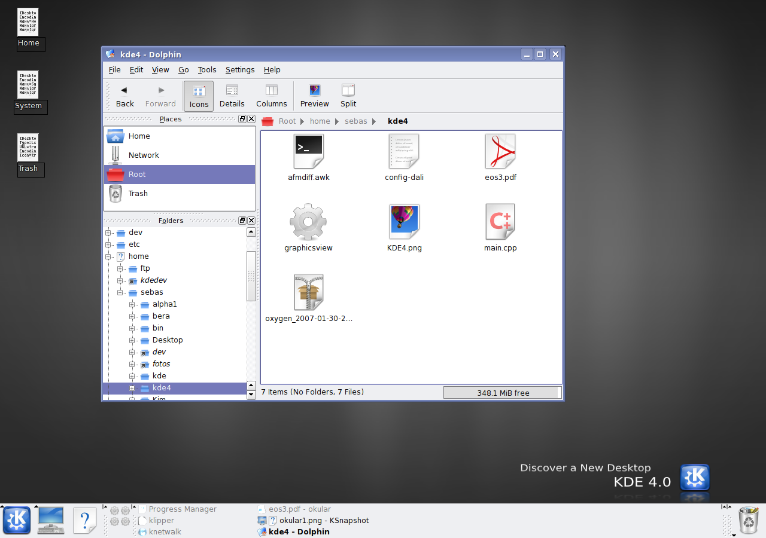Open Network in Places panel
The height and width of the screenshot is (538, 766).
click(143, 155)
